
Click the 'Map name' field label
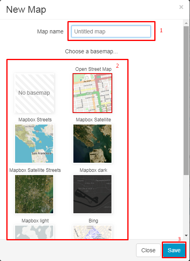click(x=50, y=31)
